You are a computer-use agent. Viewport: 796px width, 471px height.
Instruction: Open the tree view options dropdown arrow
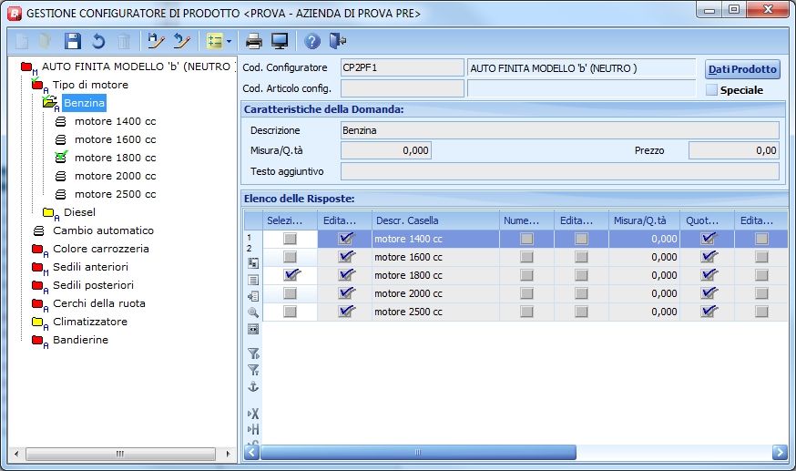tap(229, 41)
